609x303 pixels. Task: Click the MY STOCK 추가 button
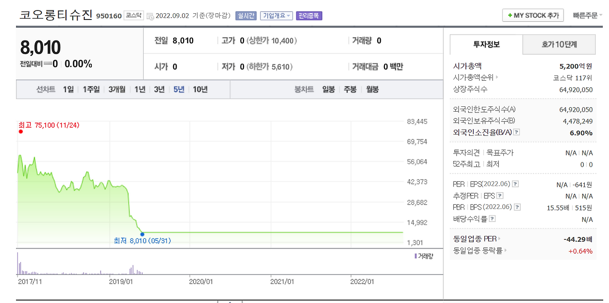click(x=533, y=15)
